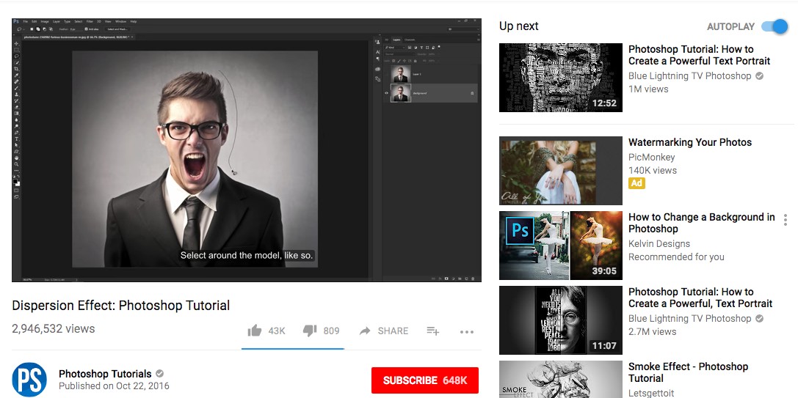
Task: Open the Filter menu in Photoshop
Action: point(90,21)
